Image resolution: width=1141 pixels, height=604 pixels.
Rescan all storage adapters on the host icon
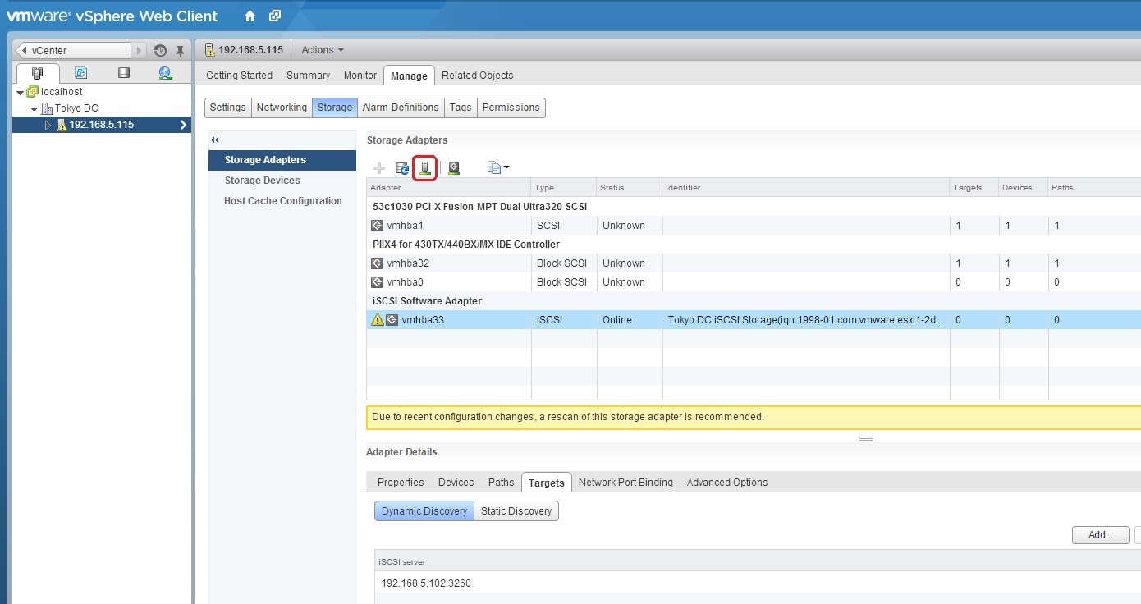pyautogui.click(x=425, y=167)
